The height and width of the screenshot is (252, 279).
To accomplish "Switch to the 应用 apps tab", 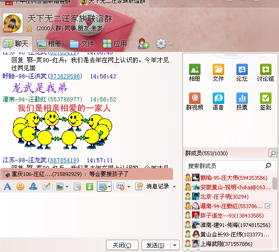I will (115, 44).
